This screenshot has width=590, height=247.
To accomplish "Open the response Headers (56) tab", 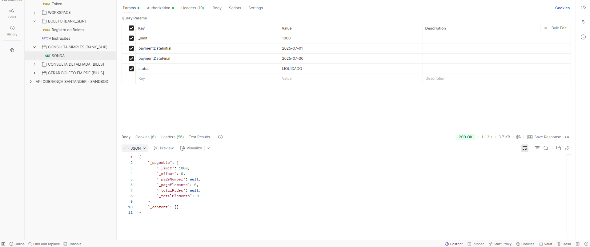I will 172,137.
